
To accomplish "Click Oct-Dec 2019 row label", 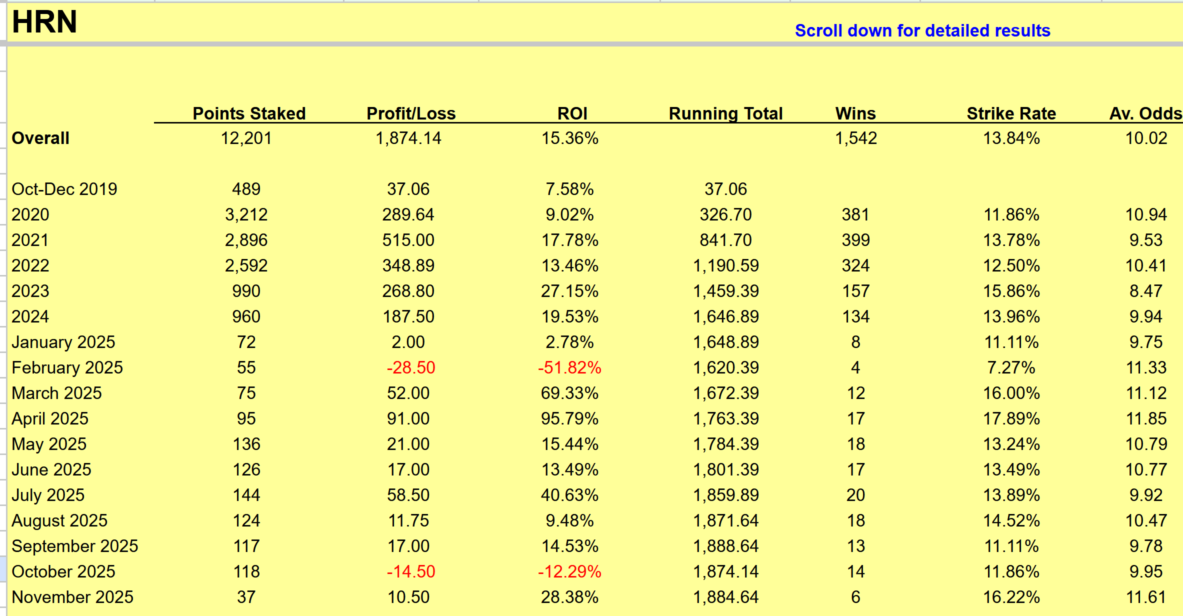I will click(x=64, y=189).
